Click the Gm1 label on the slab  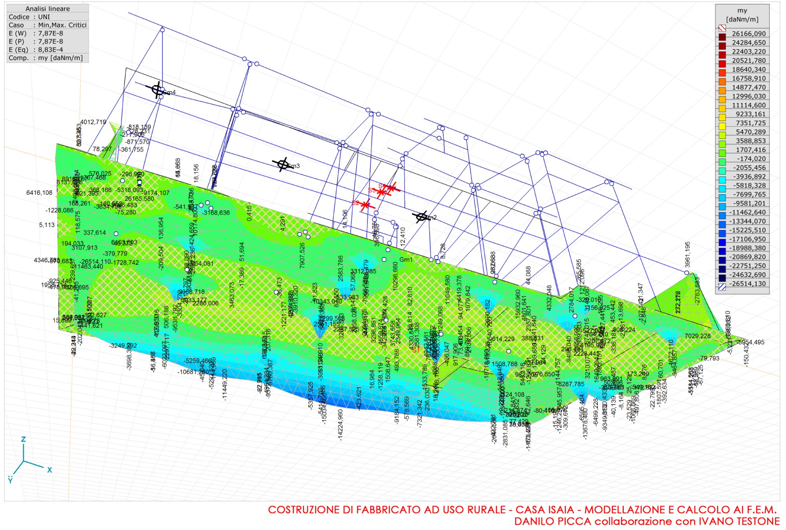pos(406,259)
